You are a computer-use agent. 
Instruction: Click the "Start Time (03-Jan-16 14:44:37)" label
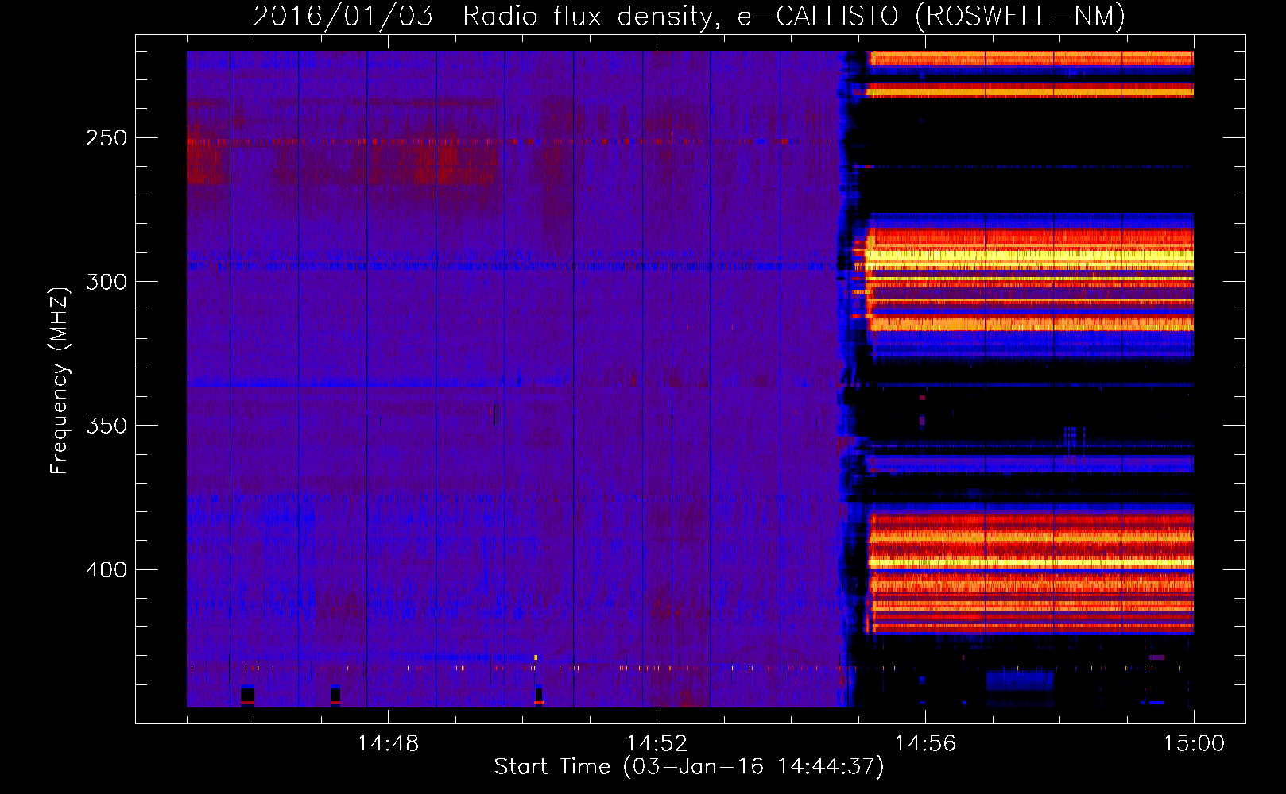pyautogui.click(x=689, y=767)
